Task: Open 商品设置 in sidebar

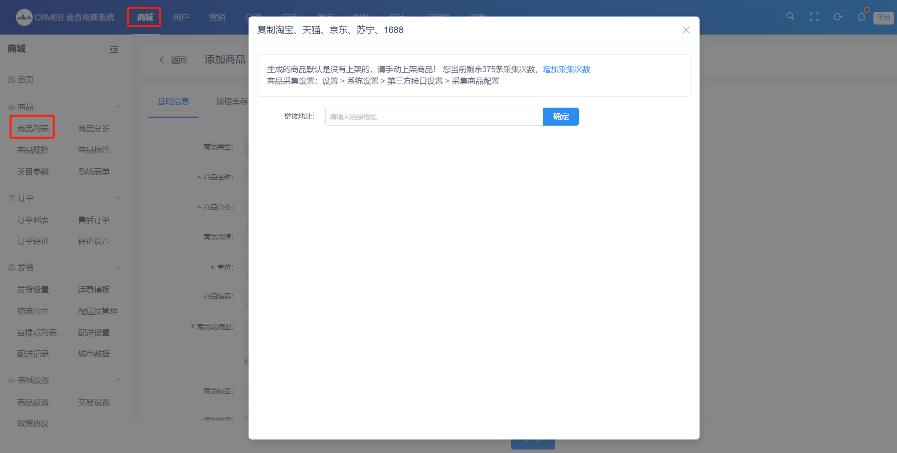Action: (x=33, y=402)
